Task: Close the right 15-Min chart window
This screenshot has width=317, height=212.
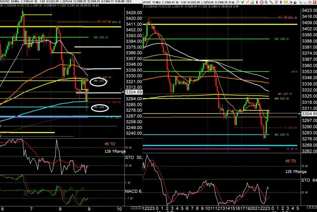Action: coord(314,3)
